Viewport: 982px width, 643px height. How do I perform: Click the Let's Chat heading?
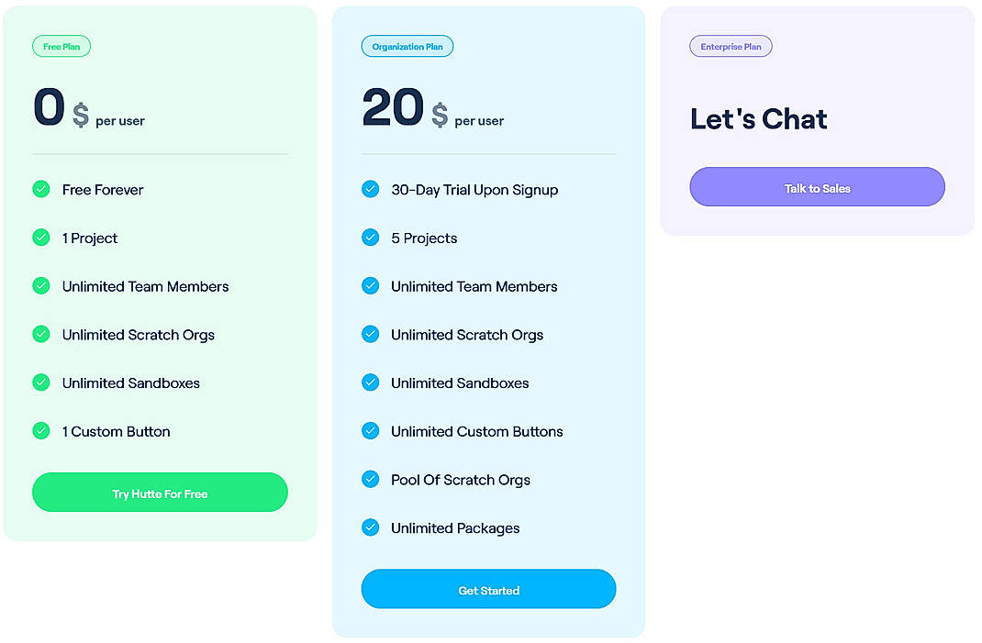point(758,118)
